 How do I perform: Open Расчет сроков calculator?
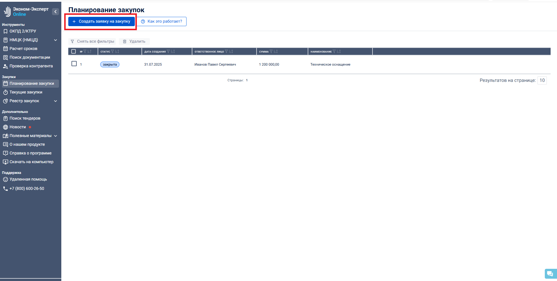23,48
